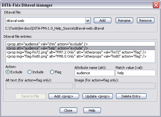
Task: Select the val="help" exclude entry
Action: pyautogui.click(x=81, y=48)
